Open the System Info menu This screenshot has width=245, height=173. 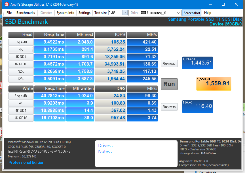[x=65, y=13]
